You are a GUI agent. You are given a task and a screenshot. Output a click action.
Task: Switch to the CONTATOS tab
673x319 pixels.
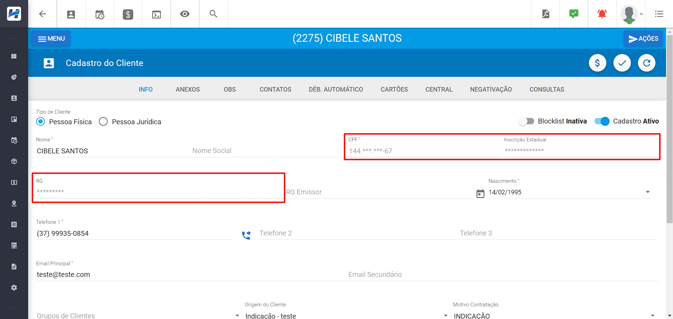(x=275, y=89)
